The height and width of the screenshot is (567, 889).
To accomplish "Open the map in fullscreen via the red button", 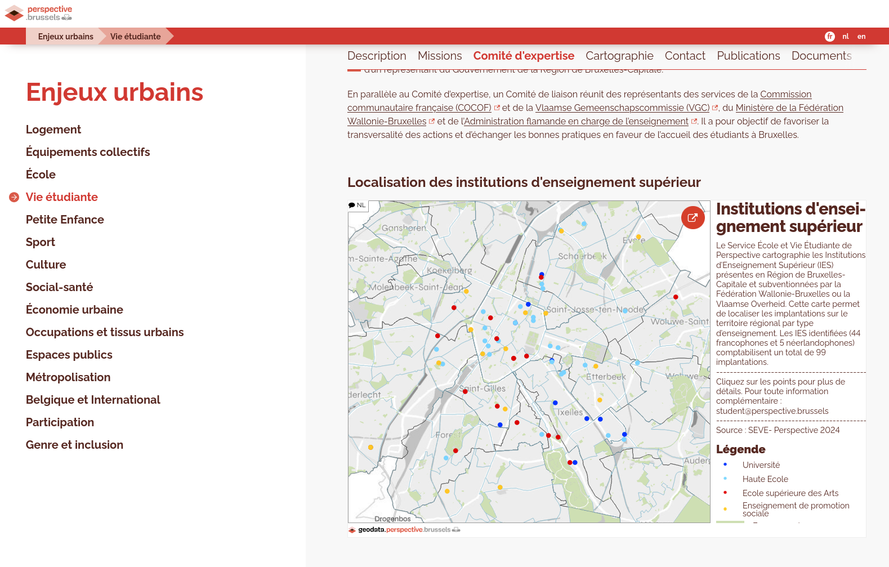I will 693,217.
